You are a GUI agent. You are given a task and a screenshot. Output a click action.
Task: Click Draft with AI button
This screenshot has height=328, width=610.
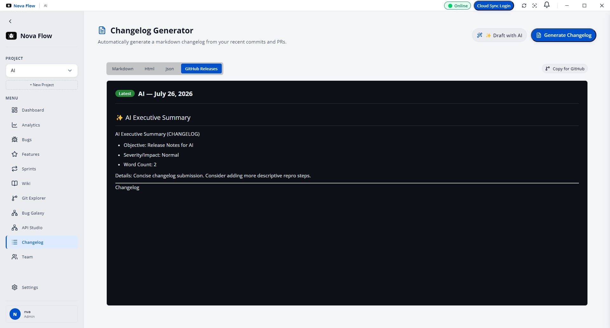pyautogui.click(x=499, y=35)
